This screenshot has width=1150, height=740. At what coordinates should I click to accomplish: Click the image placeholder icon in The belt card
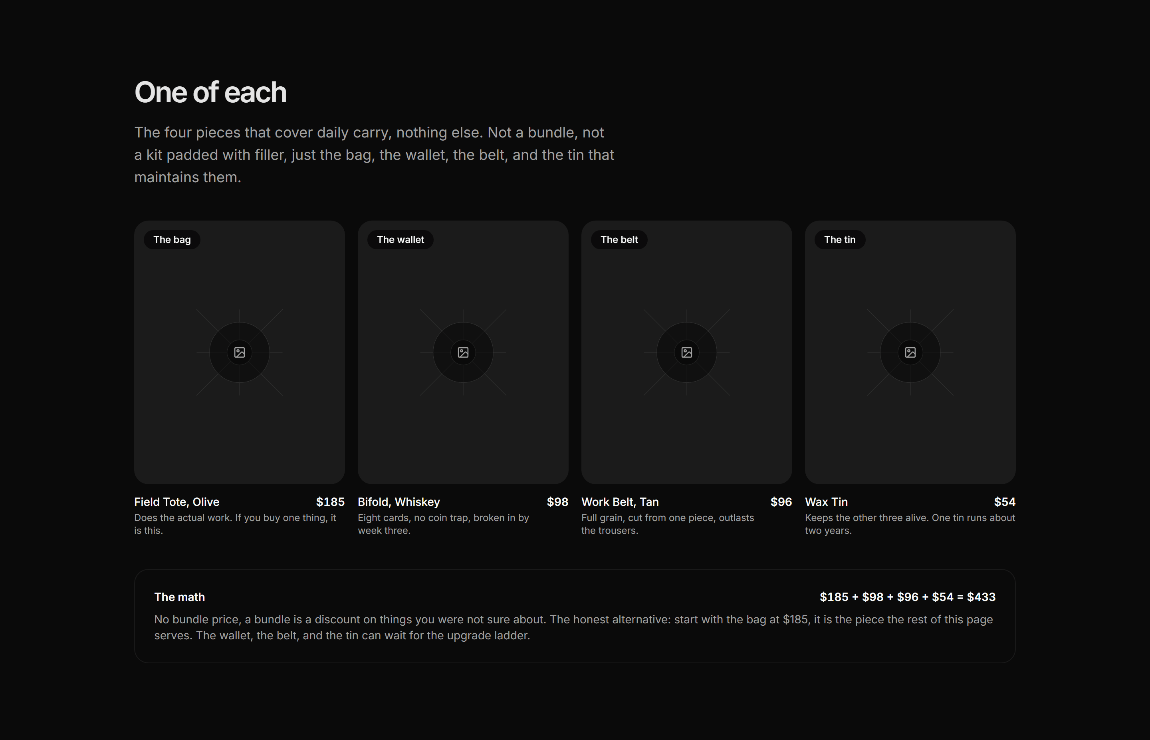[687, 352]
